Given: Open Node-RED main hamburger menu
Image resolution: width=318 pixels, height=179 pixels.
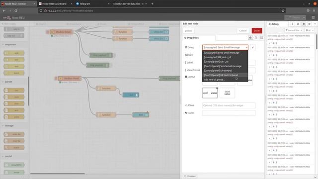Looking at the screenshot, I should pyautogui.click(x=313, y=18).
